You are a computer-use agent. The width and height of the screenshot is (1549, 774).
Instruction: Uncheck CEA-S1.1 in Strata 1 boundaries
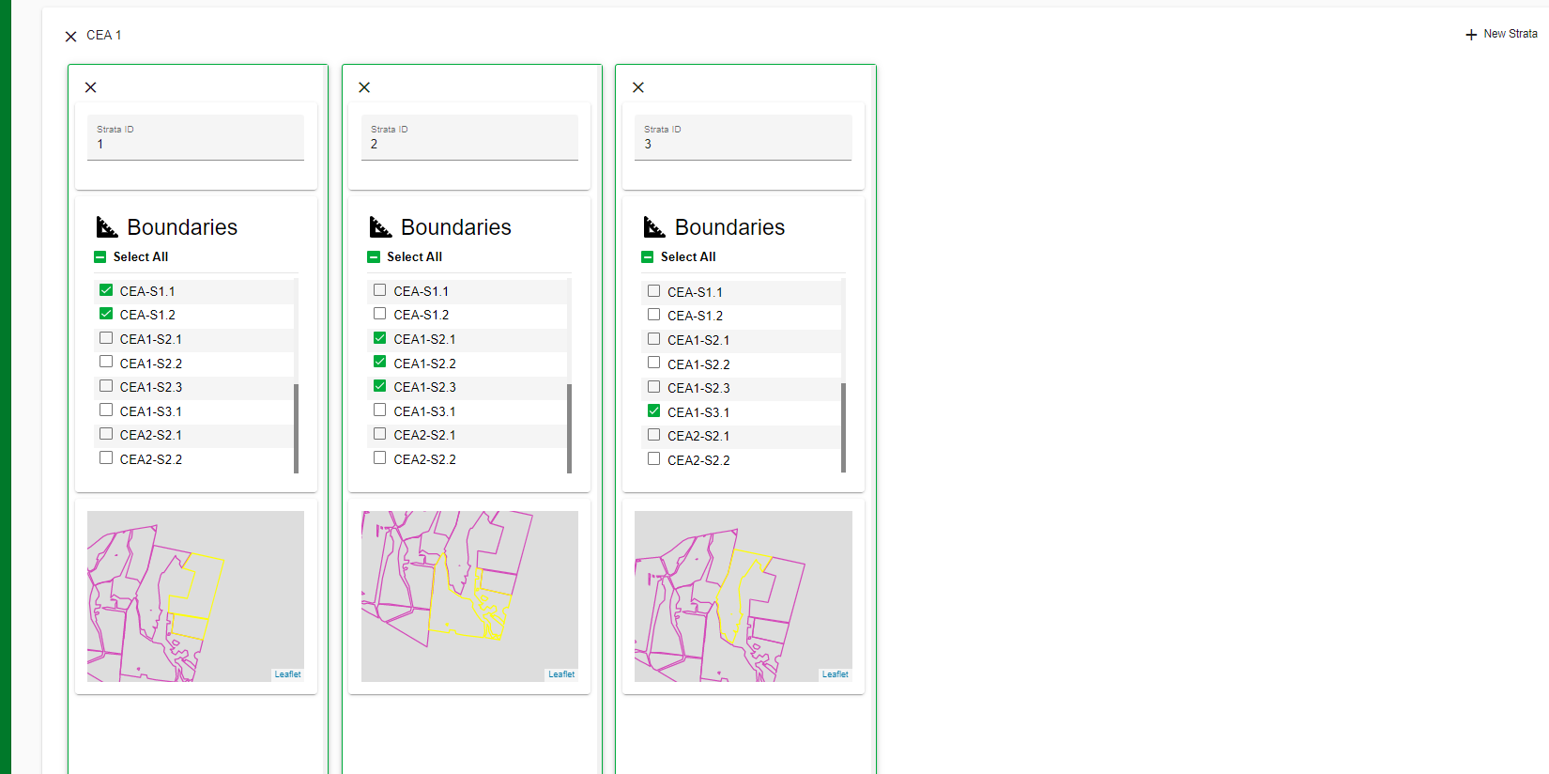(106, 290)
